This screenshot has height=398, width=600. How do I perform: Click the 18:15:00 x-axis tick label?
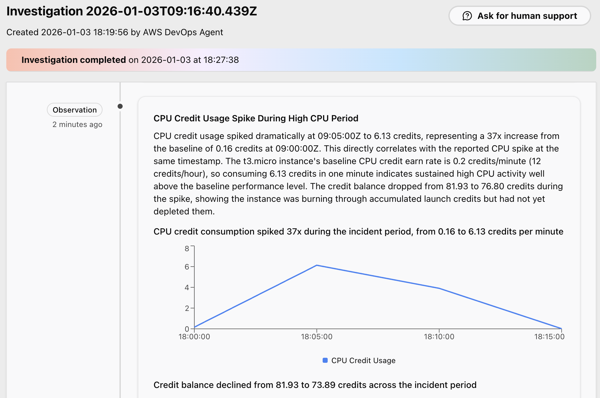pos(549,337)
